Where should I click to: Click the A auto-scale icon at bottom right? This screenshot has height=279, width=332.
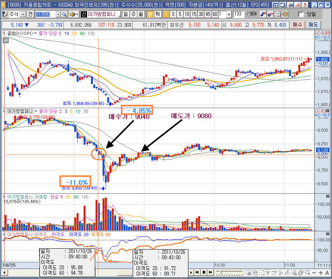[327, 273]
